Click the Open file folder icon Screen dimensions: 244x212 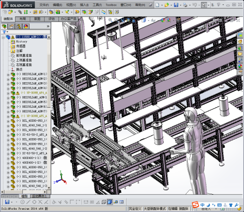pos(167,5)
